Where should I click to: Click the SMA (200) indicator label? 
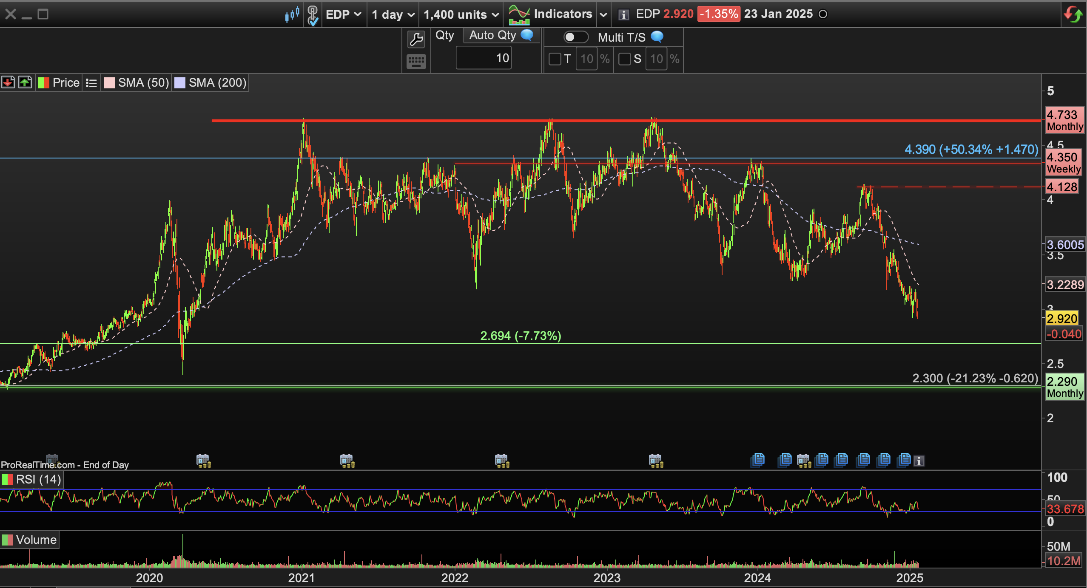pyautogui.click(x=217, y=83)
